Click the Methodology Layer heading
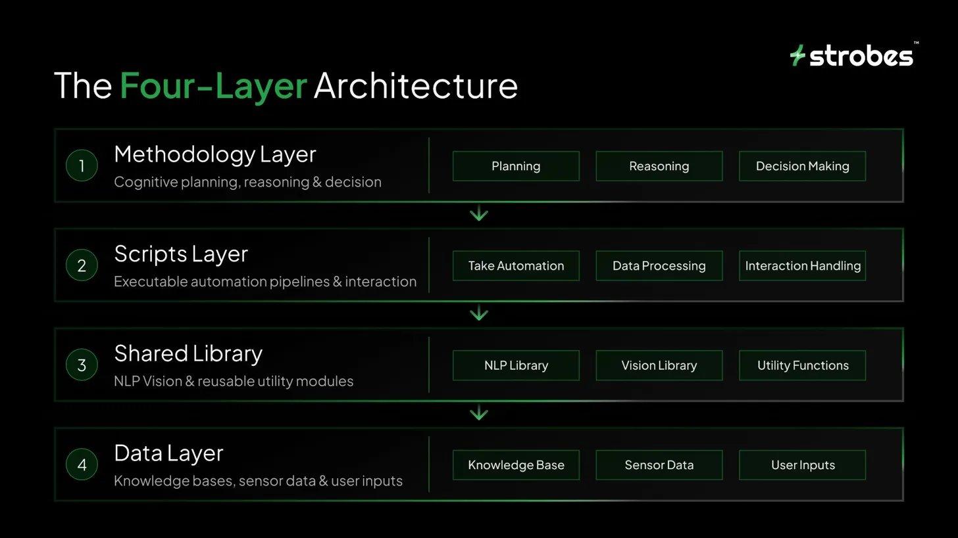 215,154
